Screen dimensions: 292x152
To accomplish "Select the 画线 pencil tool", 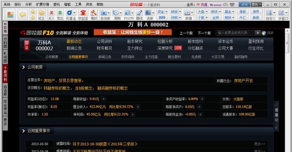I will click(139, 13).
